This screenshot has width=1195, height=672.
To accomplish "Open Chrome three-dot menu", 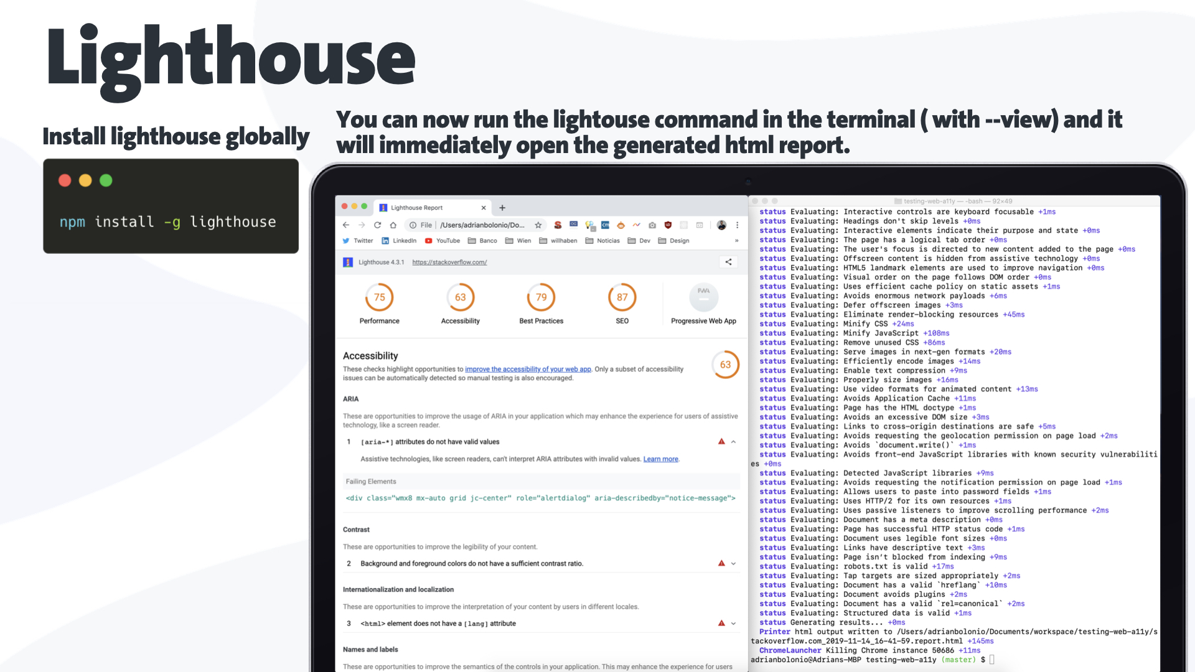I will click(737, 225).
